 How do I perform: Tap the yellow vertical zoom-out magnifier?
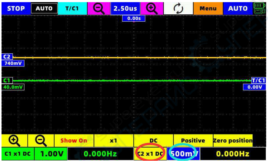point(41,141)
